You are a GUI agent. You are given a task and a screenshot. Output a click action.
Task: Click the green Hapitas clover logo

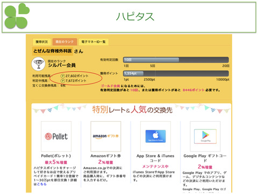tap(17, 16)
